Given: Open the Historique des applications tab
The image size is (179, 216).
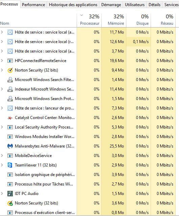Looking at the screenshot, I should tap(73, 5).
